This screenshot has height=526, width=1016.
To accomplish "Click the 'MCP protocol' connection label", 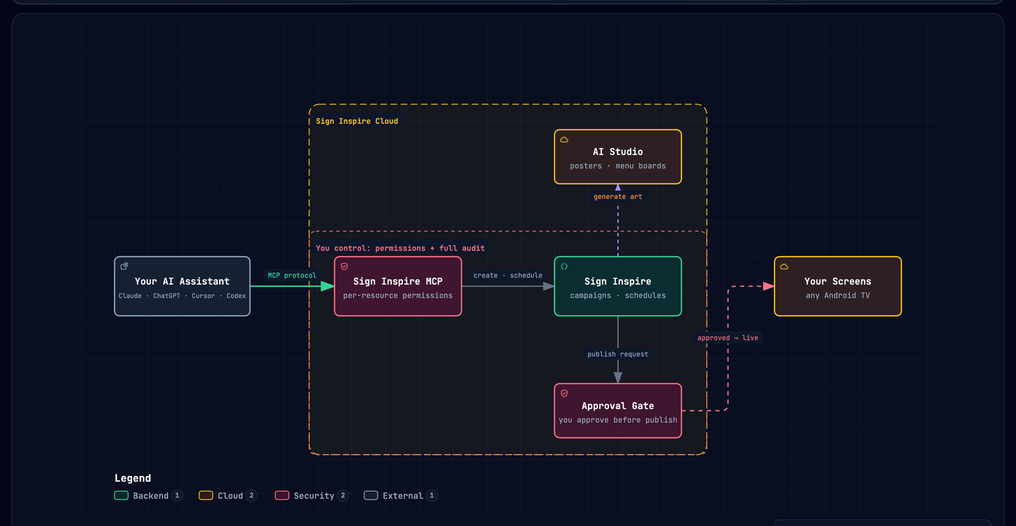I will pos(292,276).
